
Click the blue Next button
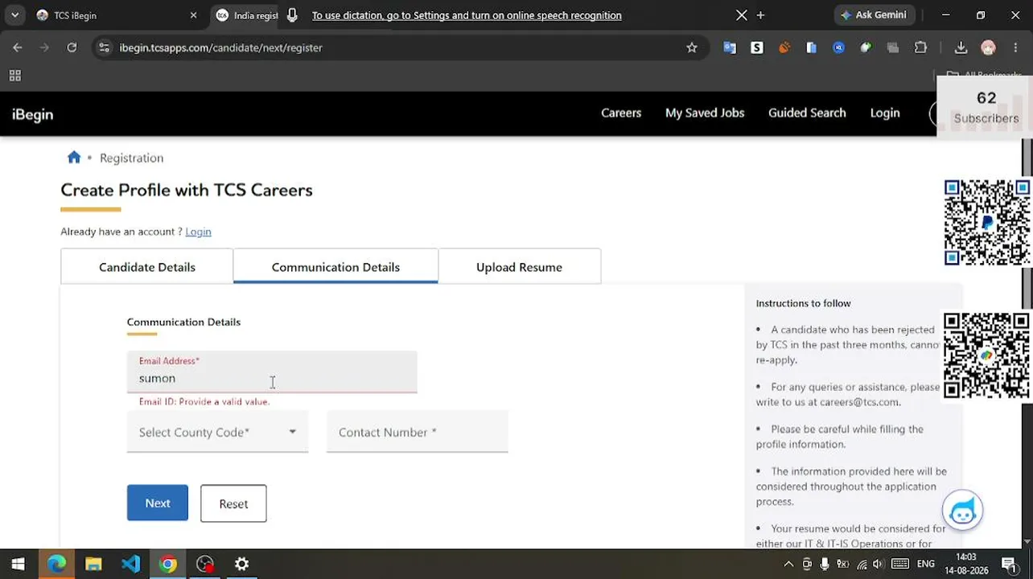point(158,503)
